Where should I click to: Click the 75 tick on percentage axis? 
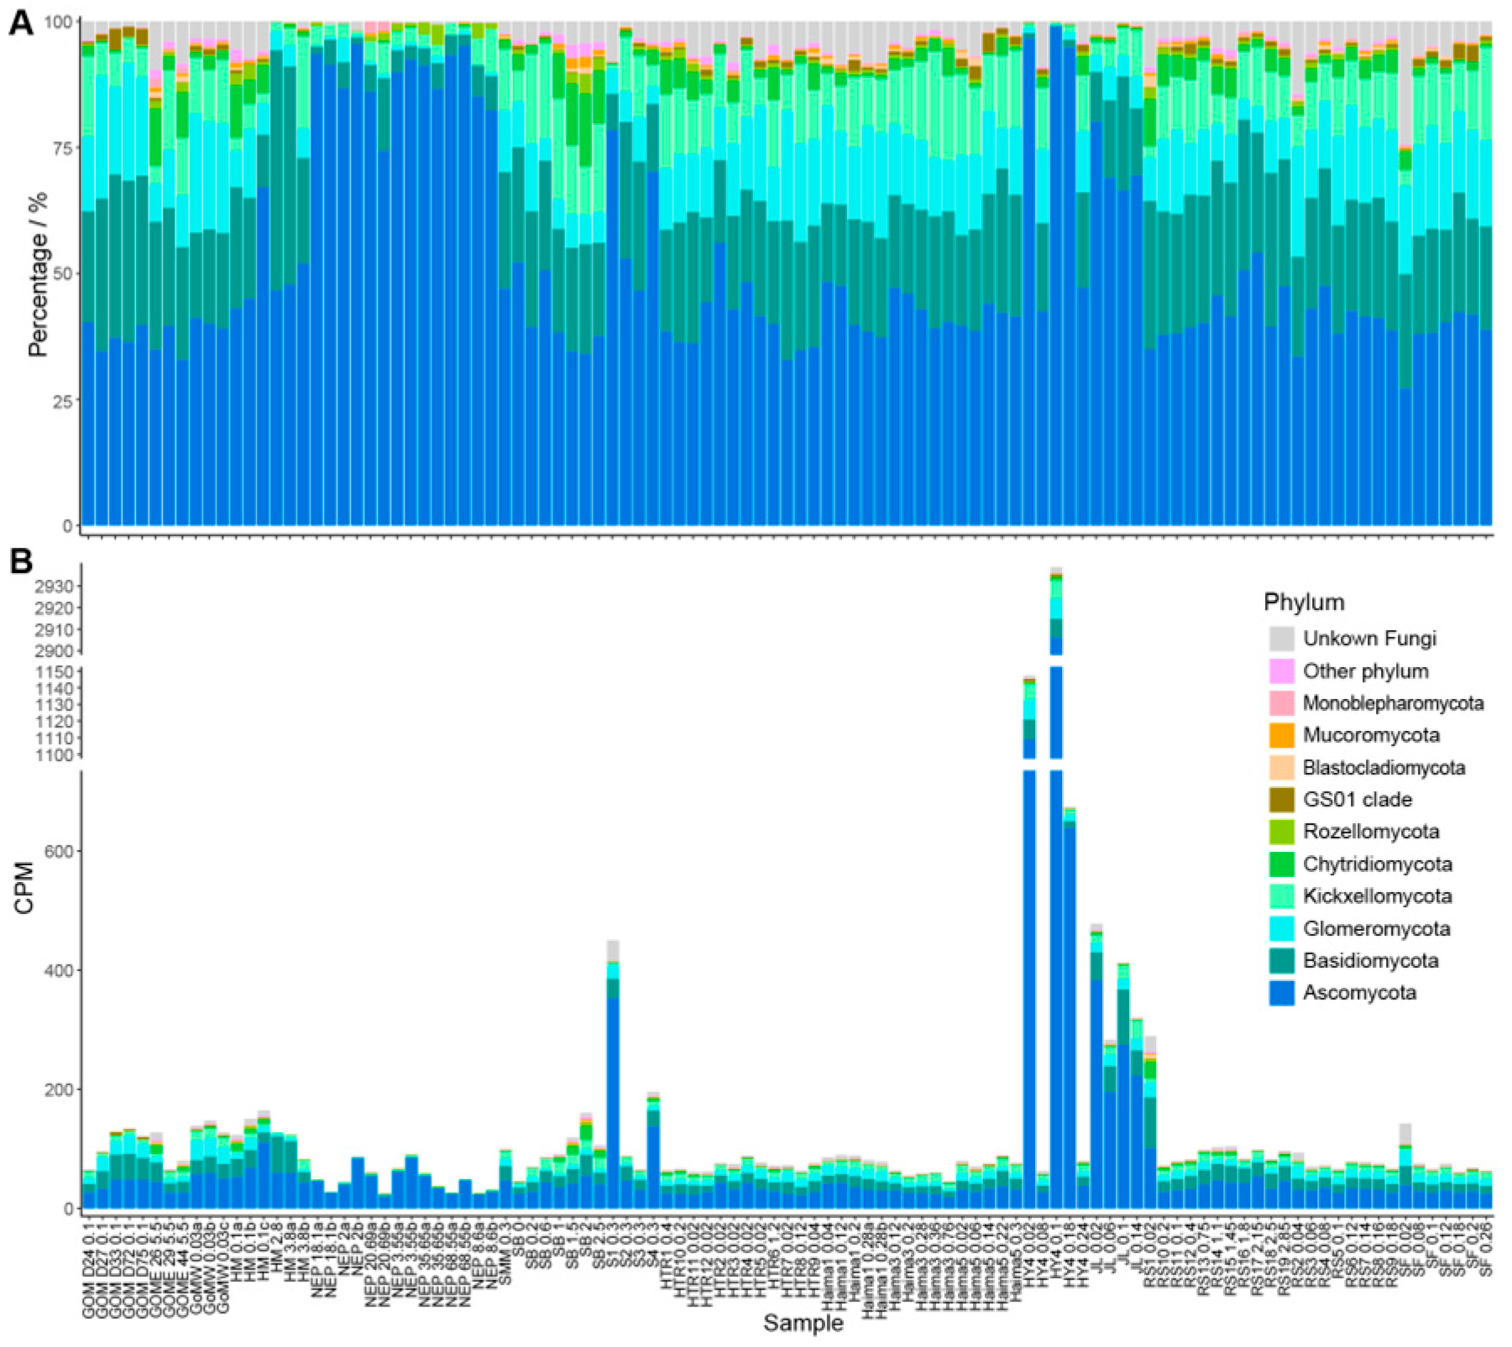[61, 149]
